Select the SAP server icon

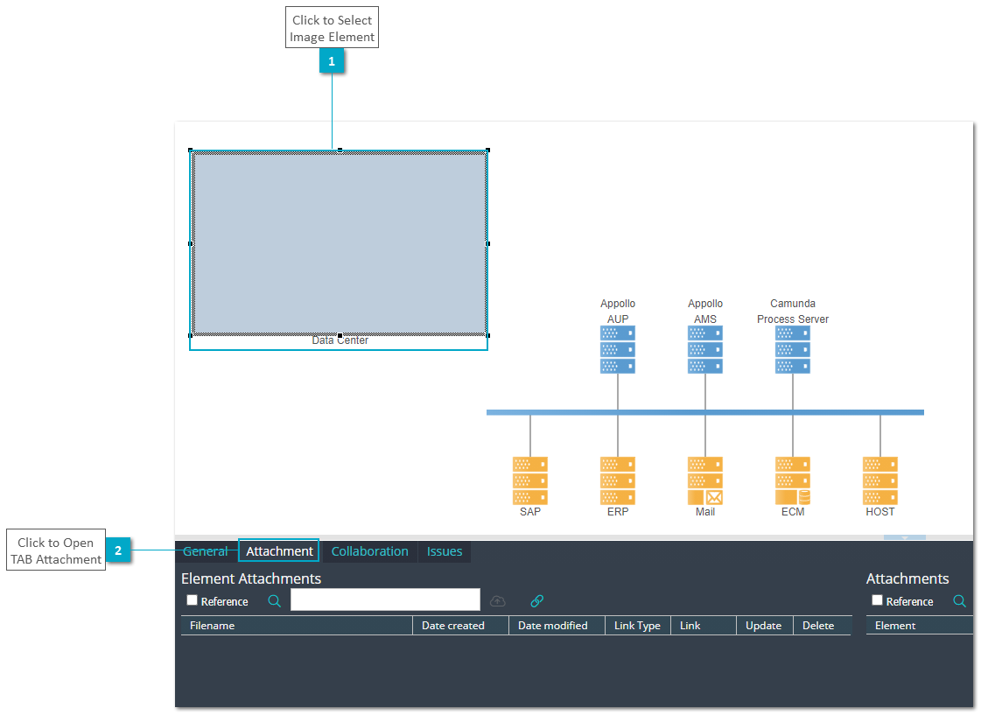530,480
